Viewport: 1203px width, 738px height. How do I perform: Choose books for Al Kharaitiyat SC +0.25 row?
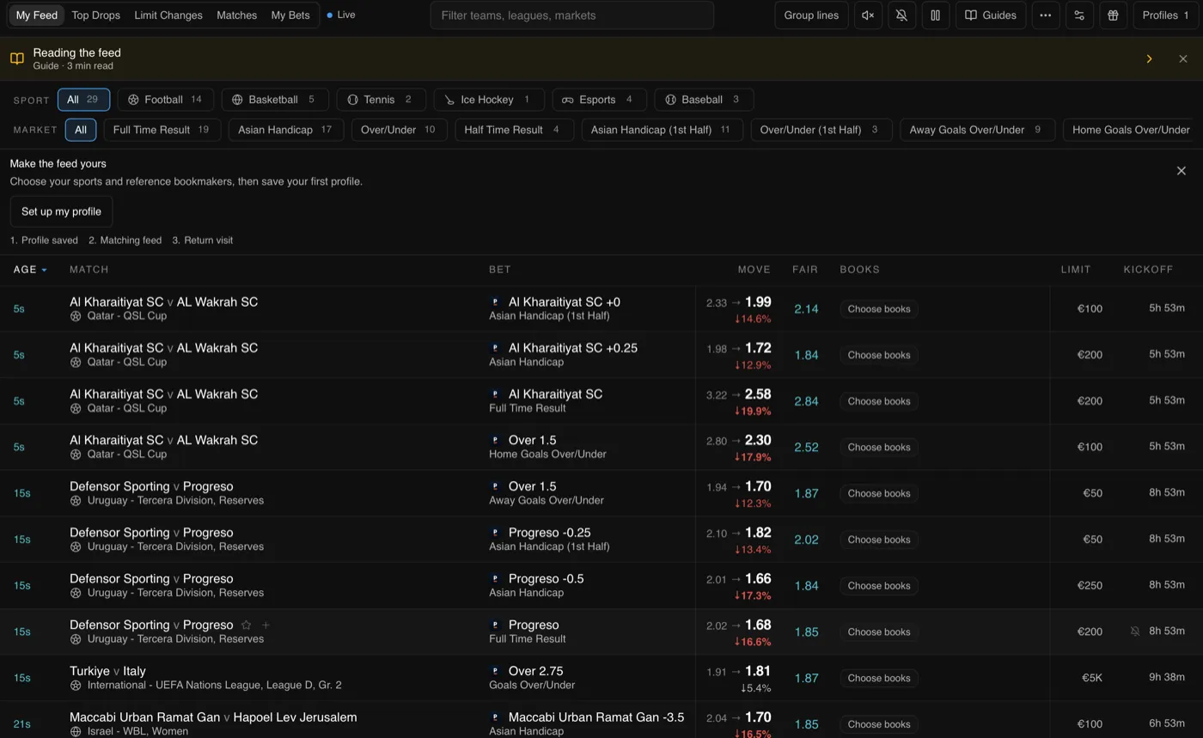(878, 356)
